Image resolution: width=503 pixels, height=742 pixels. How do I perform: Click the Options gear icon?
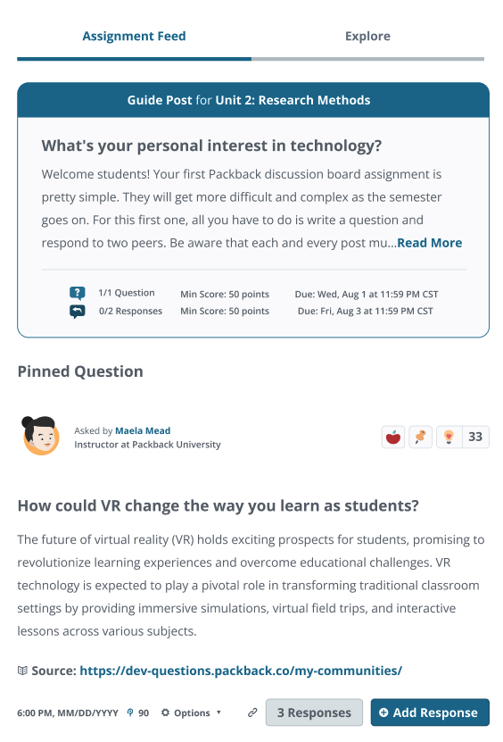(165, 713)
